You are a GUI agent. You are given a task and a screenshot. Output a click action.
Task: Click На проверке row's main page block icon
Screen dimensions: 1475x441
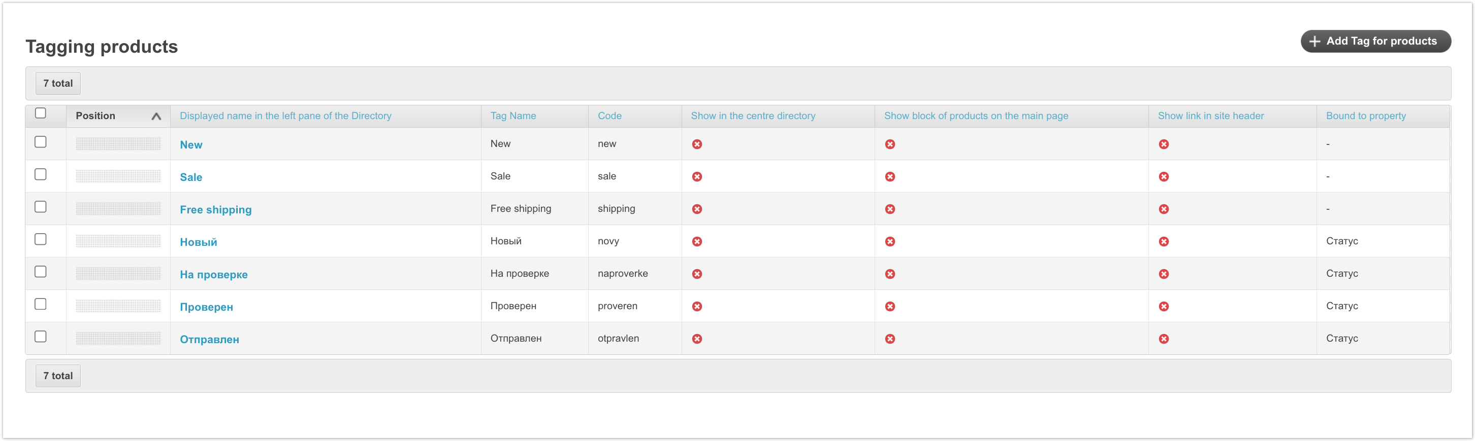pos(889,274)
